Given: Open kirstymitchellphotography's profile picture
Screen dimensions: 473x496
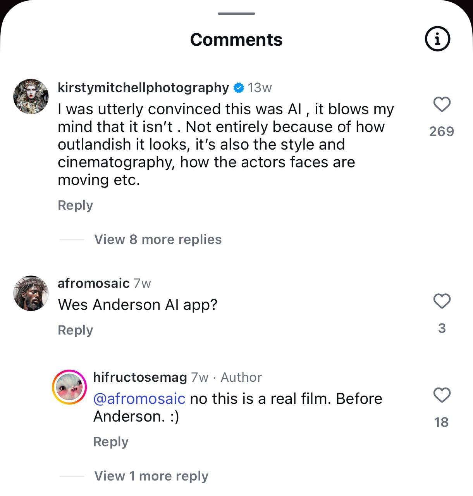Looking at the screenshot, I should pos(31,96).
